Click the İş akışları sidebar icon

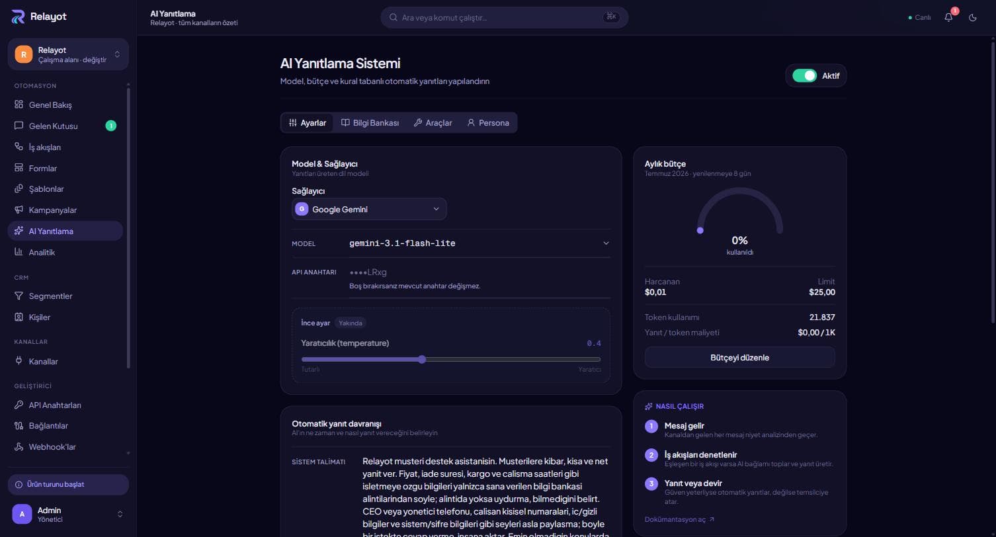pyautogui.click(x=19, y=147)
